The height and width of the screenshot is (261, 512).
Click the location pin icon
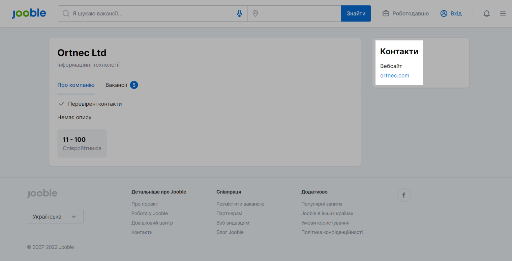(255, 13)
